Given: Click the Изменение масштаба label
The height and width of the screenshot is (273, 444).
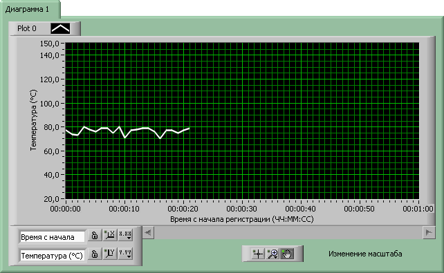Looking at the screenshot, I should pyautogui.click(x=365, y=254).
